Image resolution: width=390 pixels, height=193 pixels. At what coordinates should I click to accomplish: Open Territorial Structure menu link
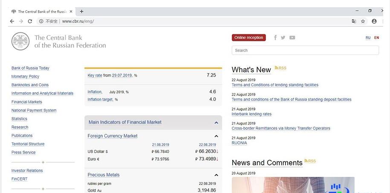[x=28, y=144]
